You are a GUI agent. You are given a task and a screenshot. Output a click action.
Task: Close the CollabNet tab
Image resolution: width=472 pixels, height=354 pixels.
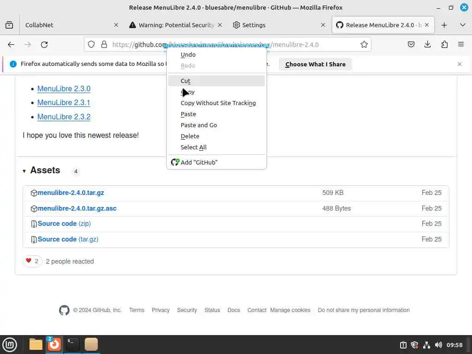click(x=116, y=25)
